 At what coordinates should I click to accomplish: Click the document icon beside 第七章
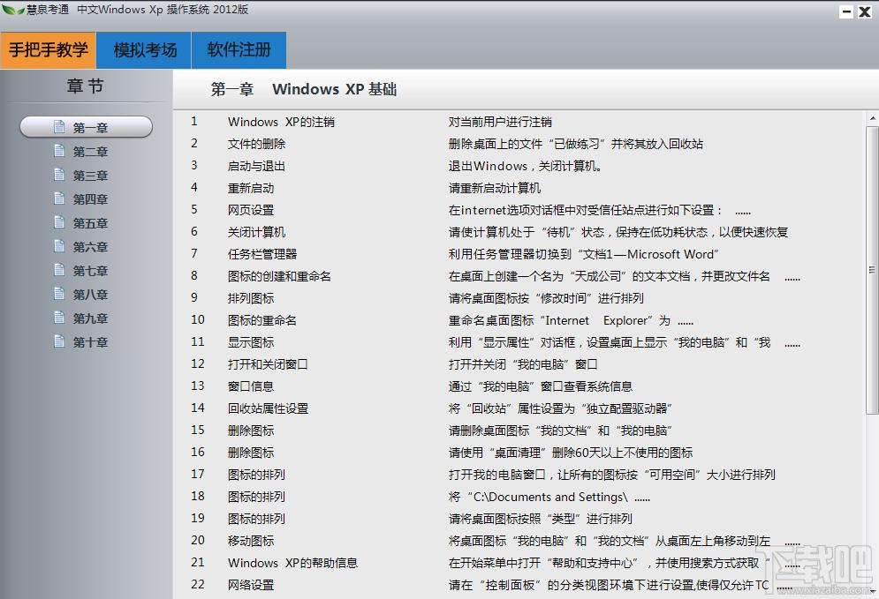[x=59, y=270]
